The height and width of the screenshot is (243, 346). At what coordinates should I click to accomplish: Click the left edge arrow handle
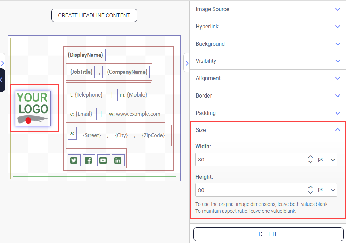coord(2,63)
